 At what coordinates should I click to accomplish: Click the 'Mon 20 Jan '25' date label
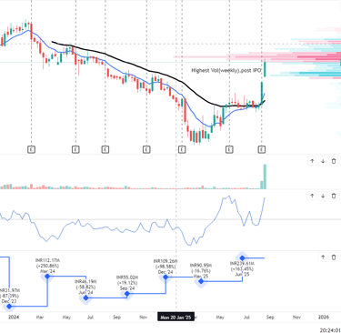[176, 318]
